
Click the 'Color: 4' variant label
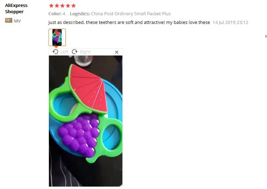(57, 14)
